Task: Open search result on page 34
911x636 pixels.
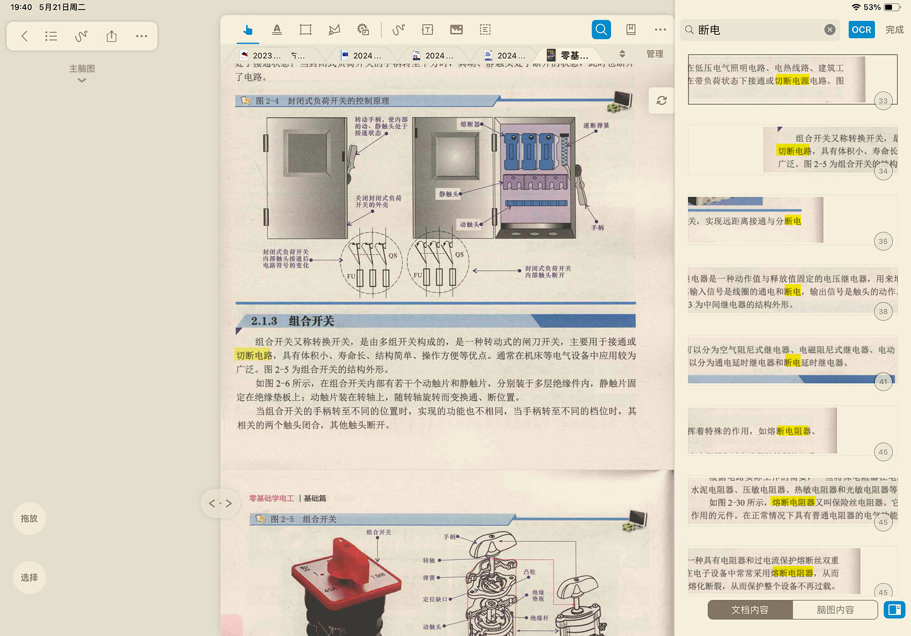Action: [x=793, y=150]
